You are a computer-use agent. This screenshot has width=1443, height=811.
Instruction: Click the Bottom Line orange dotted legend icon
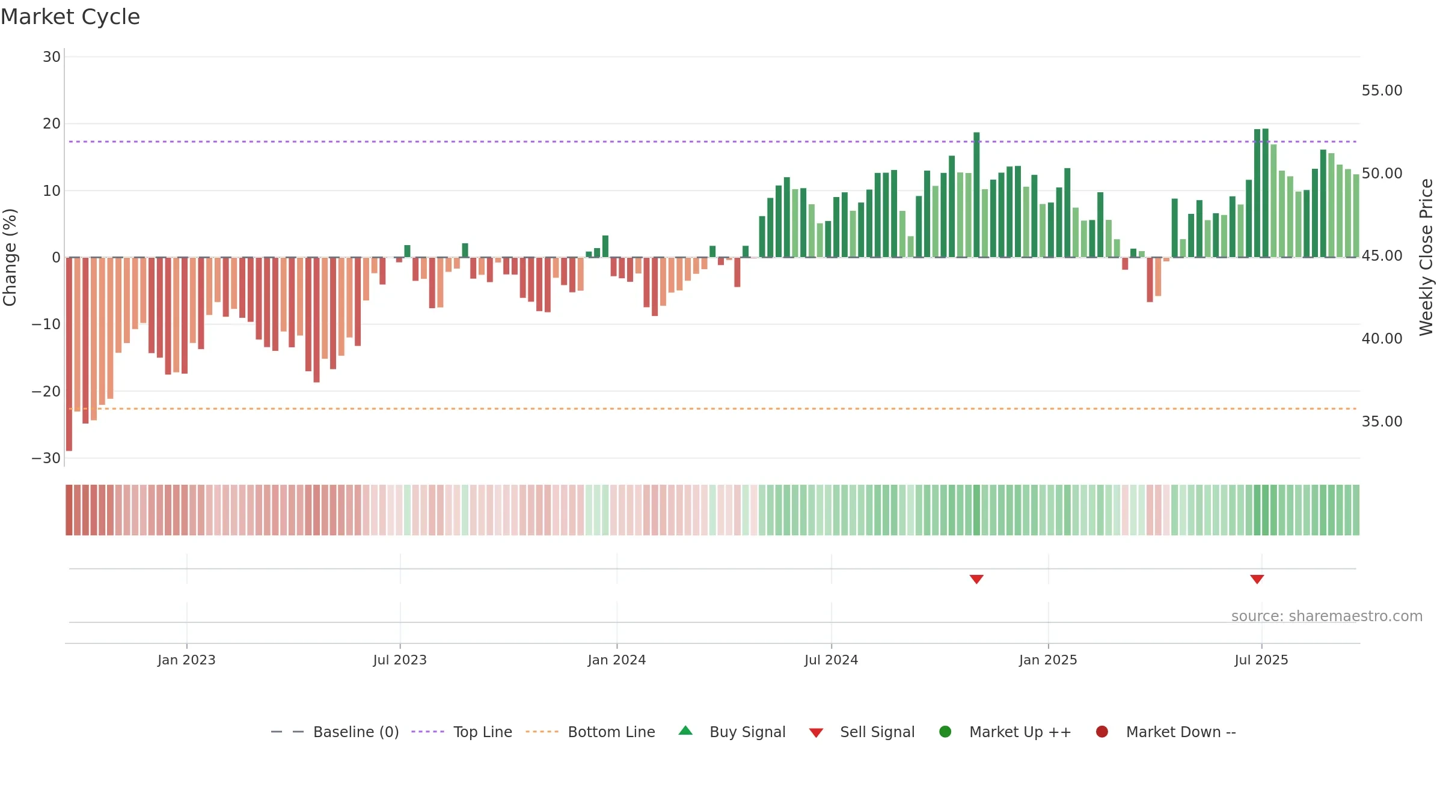[542, 732]
